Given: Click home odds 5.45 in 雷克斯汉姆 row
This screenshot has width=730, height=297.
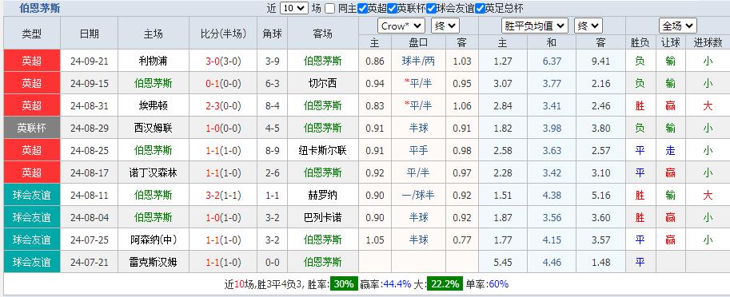Looking at the screenshot, I should click(502, 262).
